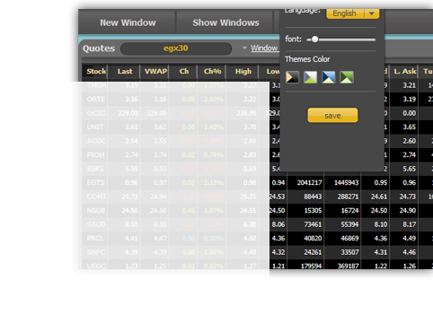
Task: Click the 24.61 cell
Action: pos(376,197)
